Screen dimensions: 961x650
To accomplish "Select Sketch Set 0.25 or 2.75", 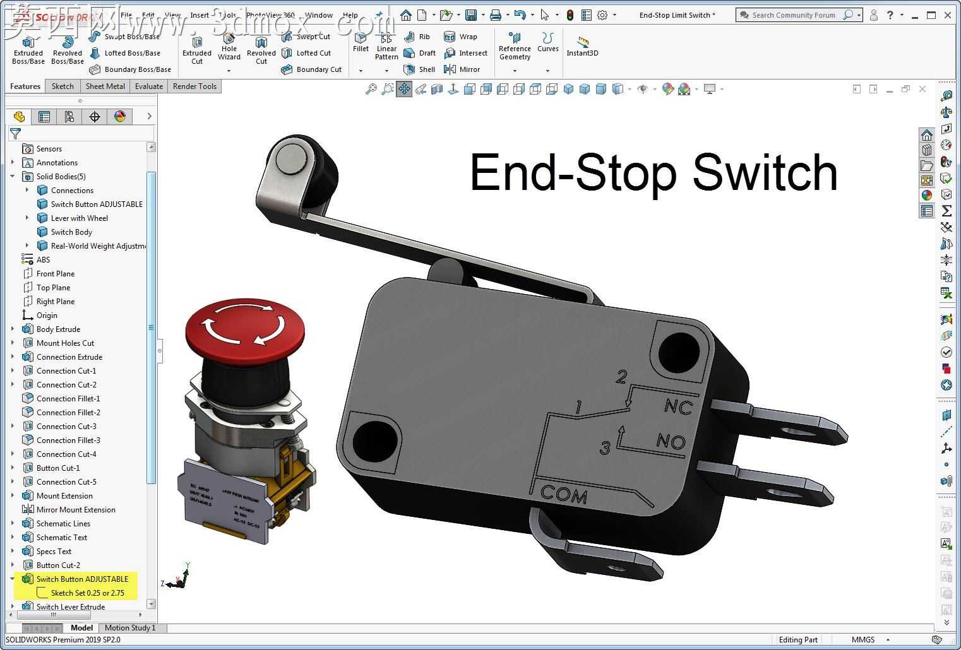I will point(80,593).
